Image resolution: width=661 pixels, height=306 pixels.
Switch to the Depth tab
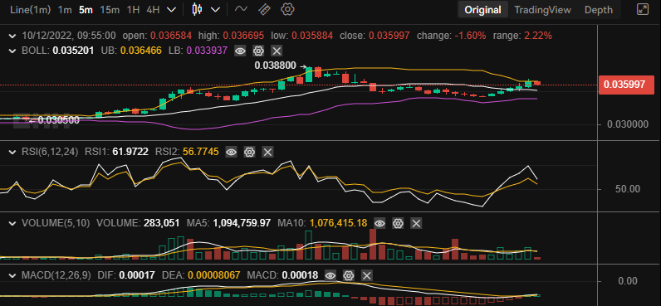[x=598, y=10]
